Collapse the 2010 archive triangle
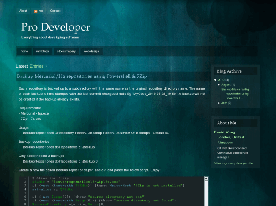Image resolution: width=276 pixels, height=206 pixels. point(216,80)
